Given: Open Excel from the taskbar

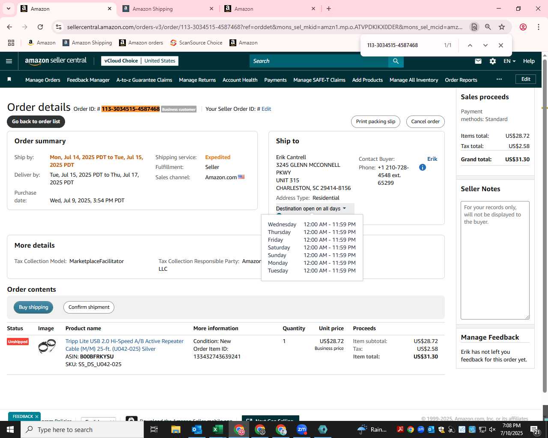Looking at the screenshot, I should 217,429.
